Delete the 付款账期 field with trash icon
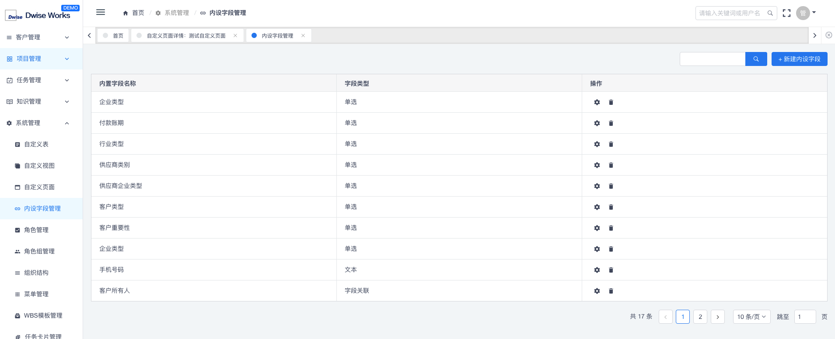 tap(611, 123)
